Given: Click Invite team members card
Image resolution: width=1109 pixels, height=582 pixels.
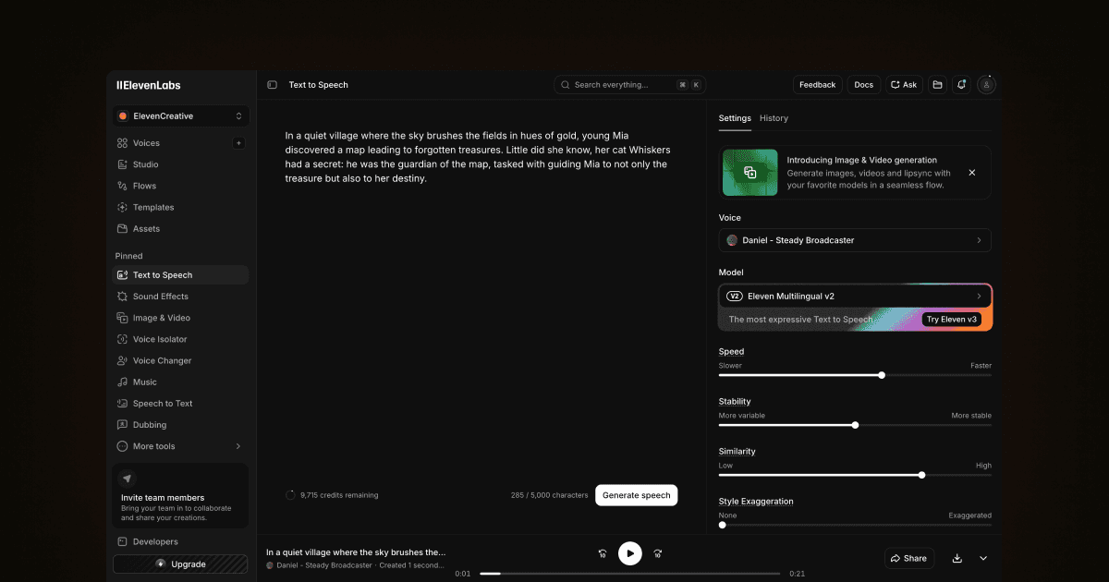Looking at the screenshot, I should 180,496.
